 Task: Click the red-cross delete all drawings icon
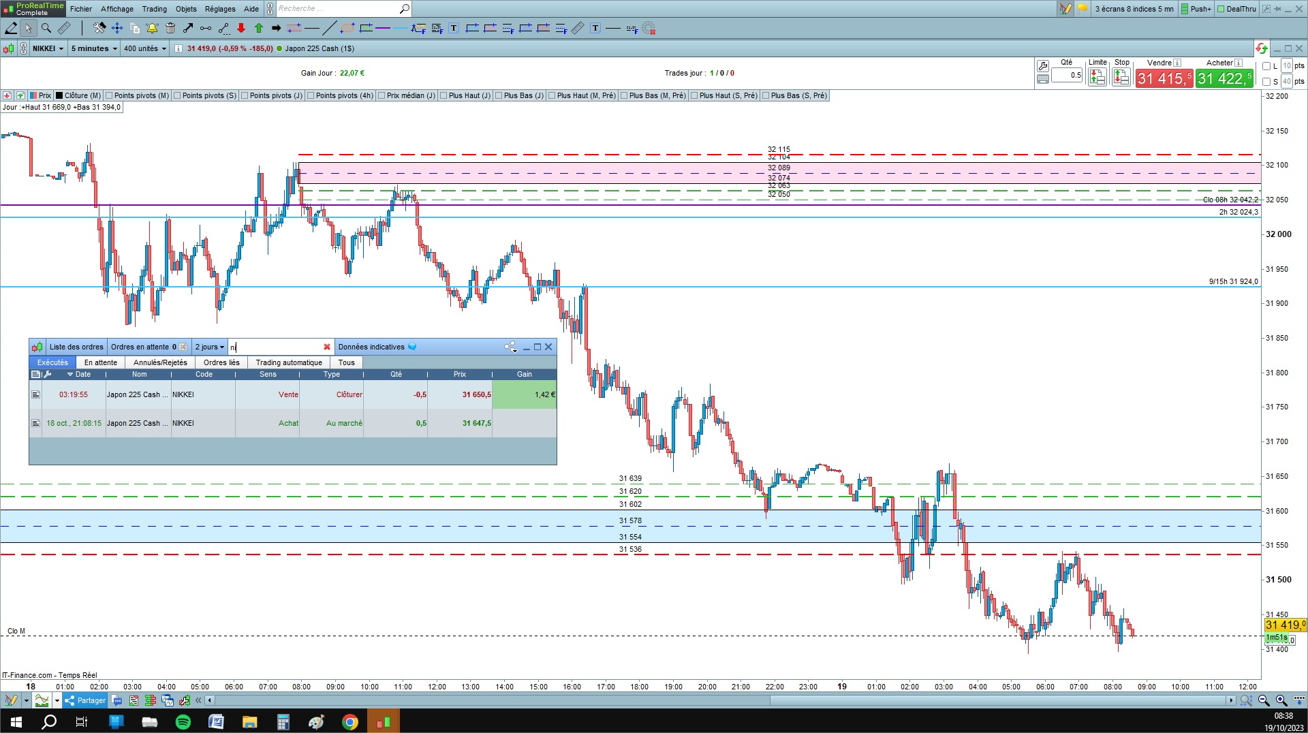[649, 29]
